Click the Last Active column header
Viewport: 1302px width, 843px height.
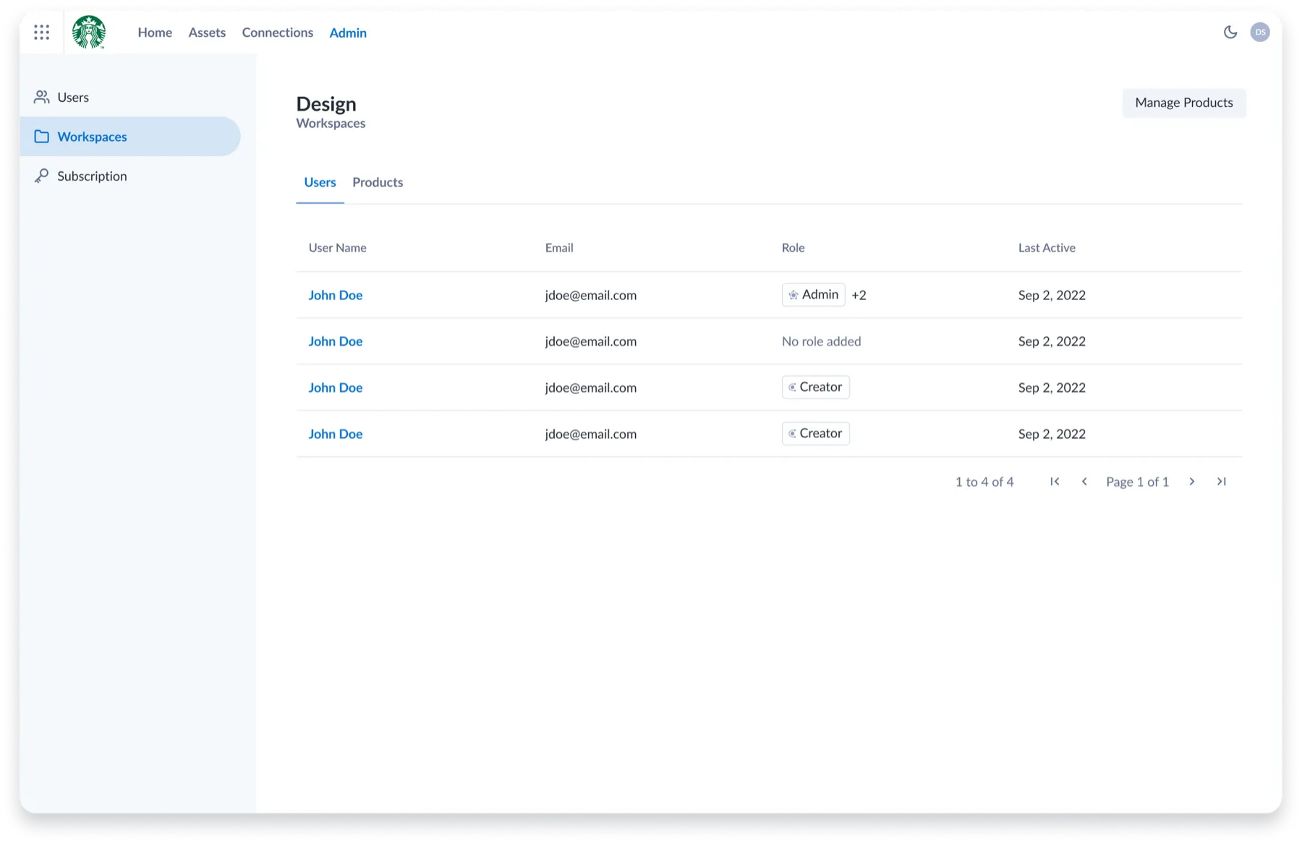pyautogui.click(x=1047, y=248)
